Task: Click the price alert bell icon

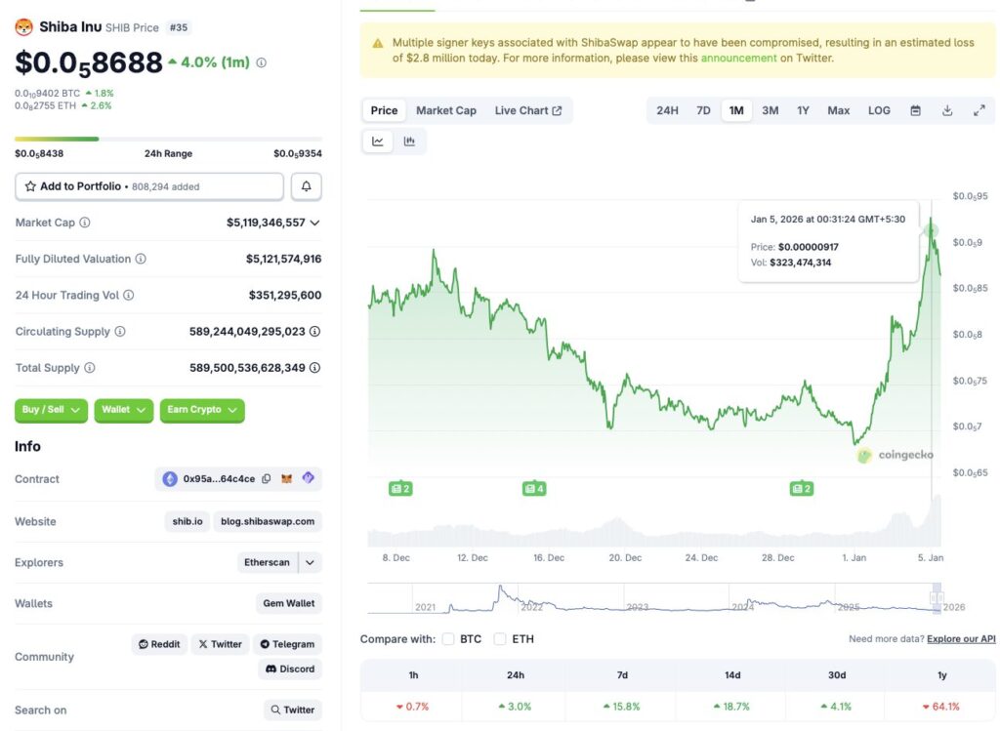Action: pyautogui.click(x=306, y=186)
